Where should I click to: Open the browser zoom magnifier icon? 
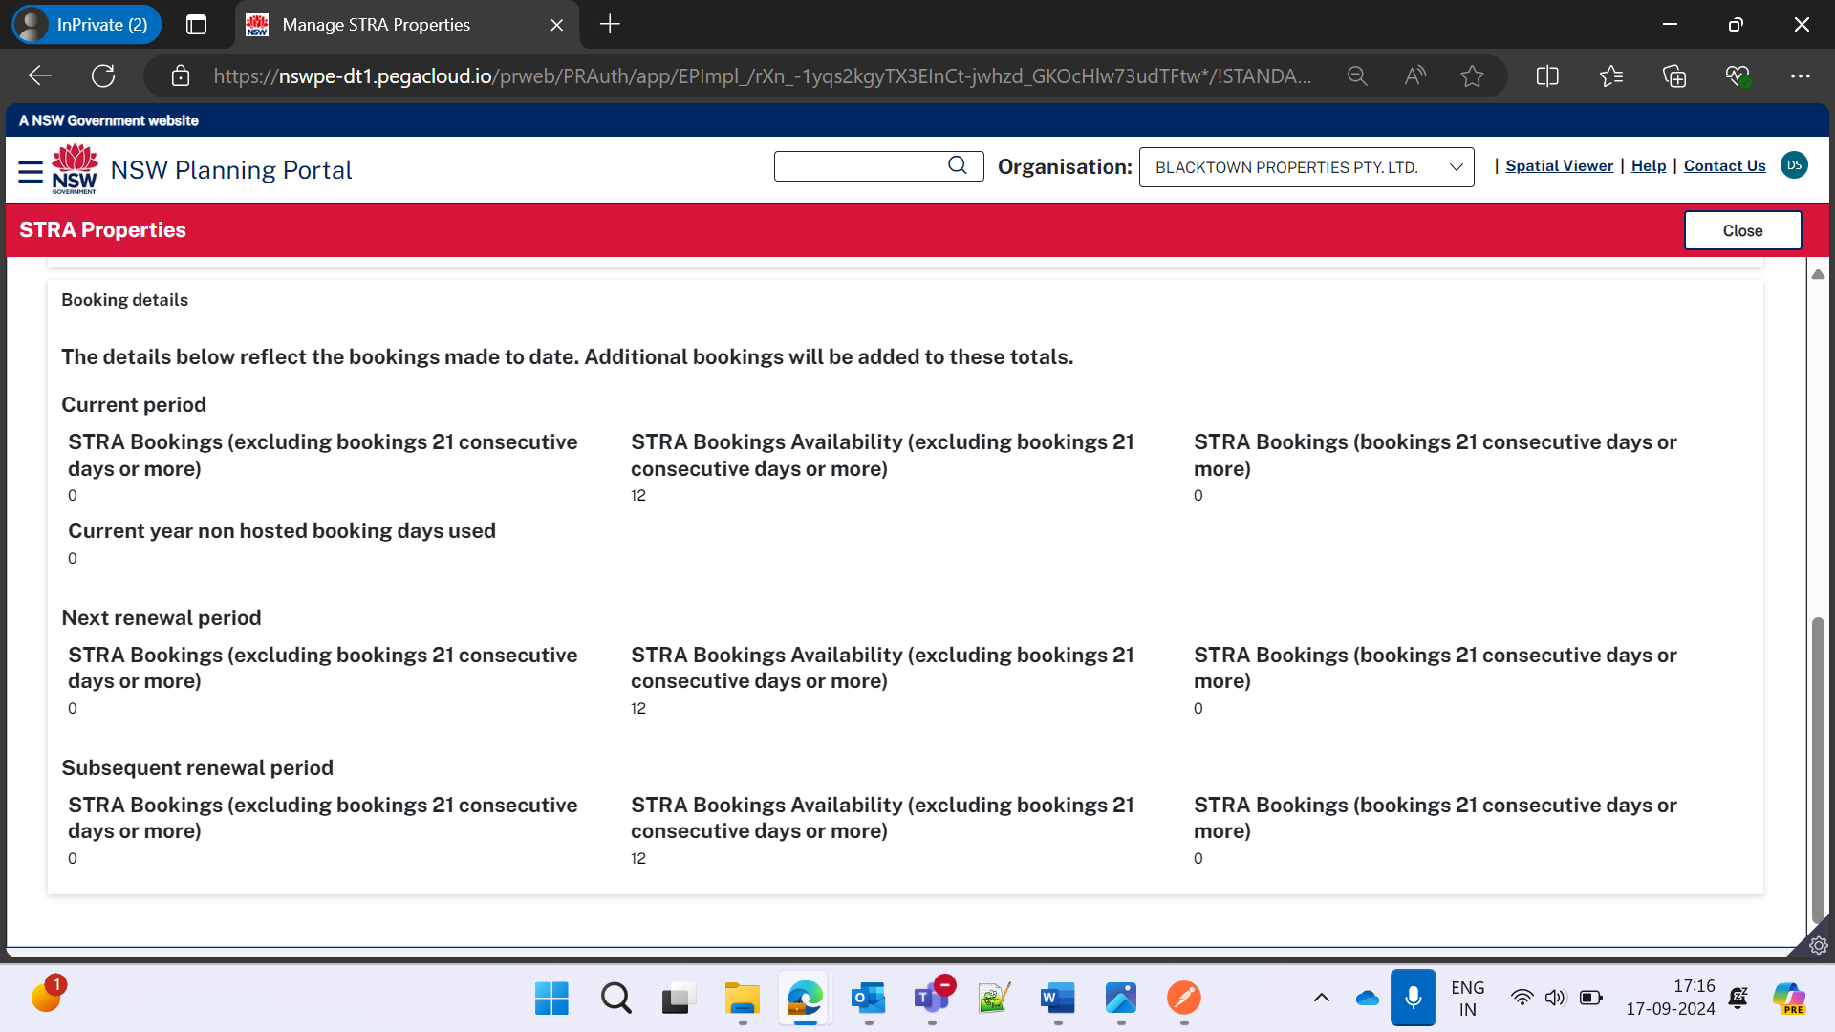(x=1357, y=76)
